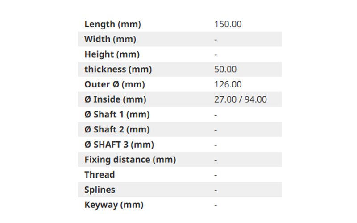Select the Ø Shaft 1 (mm) label
Viewport: 357px width, 223px height.
pos(117,114)
